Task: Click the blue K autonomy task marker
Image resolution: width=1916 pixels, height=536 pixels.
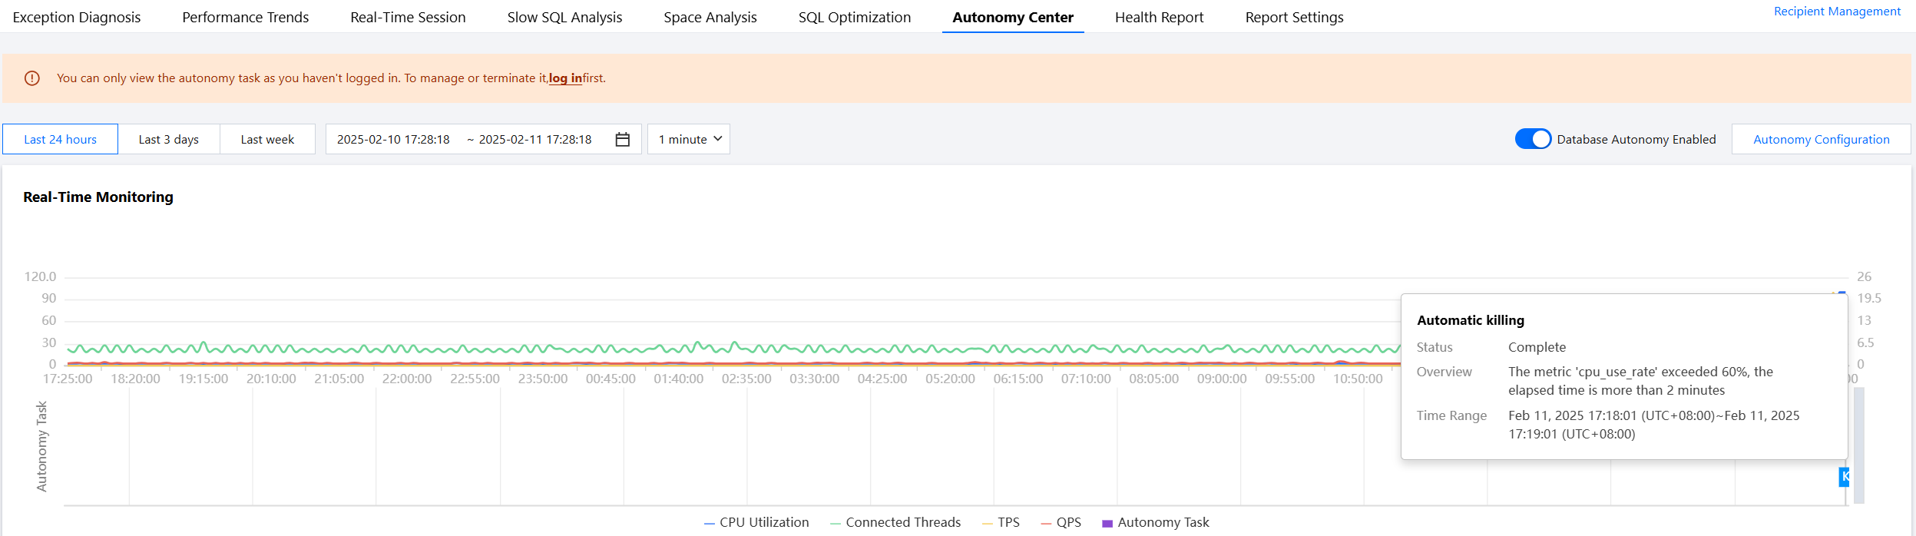Action: [x=1844, y=477]
